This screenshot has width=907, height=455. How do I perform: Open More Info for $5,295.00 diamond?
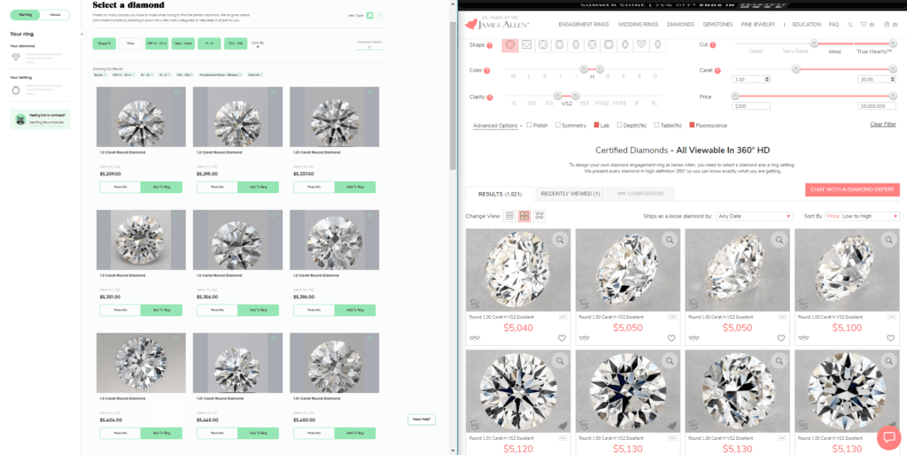coord(217,187)
